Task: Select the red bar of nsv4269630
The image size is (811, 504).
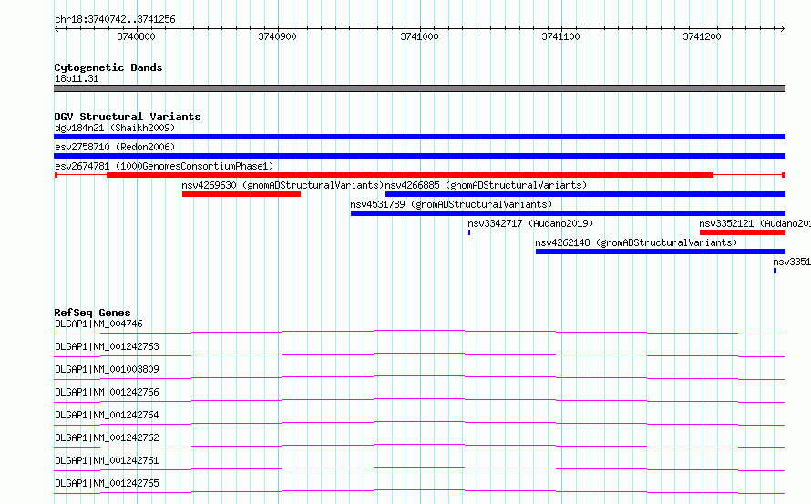Action: [241, 194]
